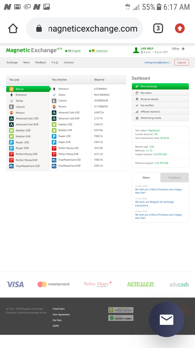Screen dimensions: 195x348
Task: Click the Get verified checkmark icon
Action: click(x=137, y=105)
